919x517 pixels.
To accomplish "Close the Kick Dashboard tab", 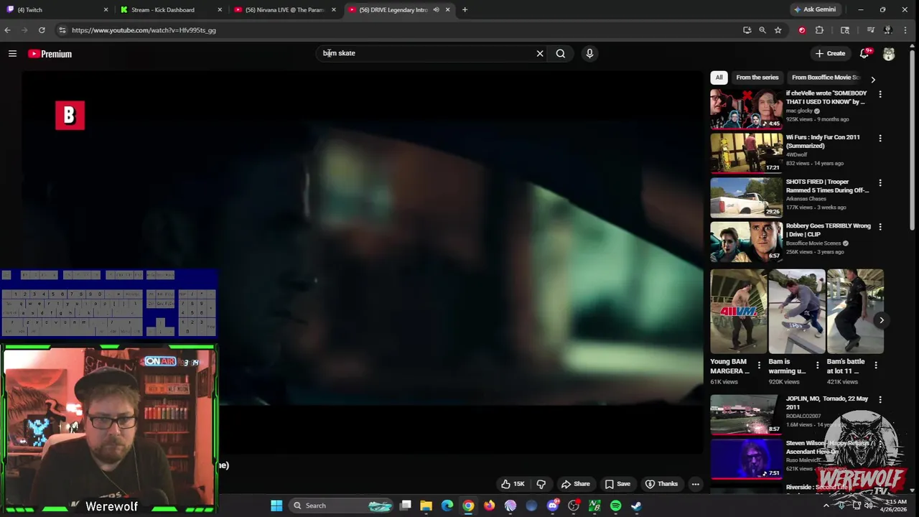I will pos(220,9).
